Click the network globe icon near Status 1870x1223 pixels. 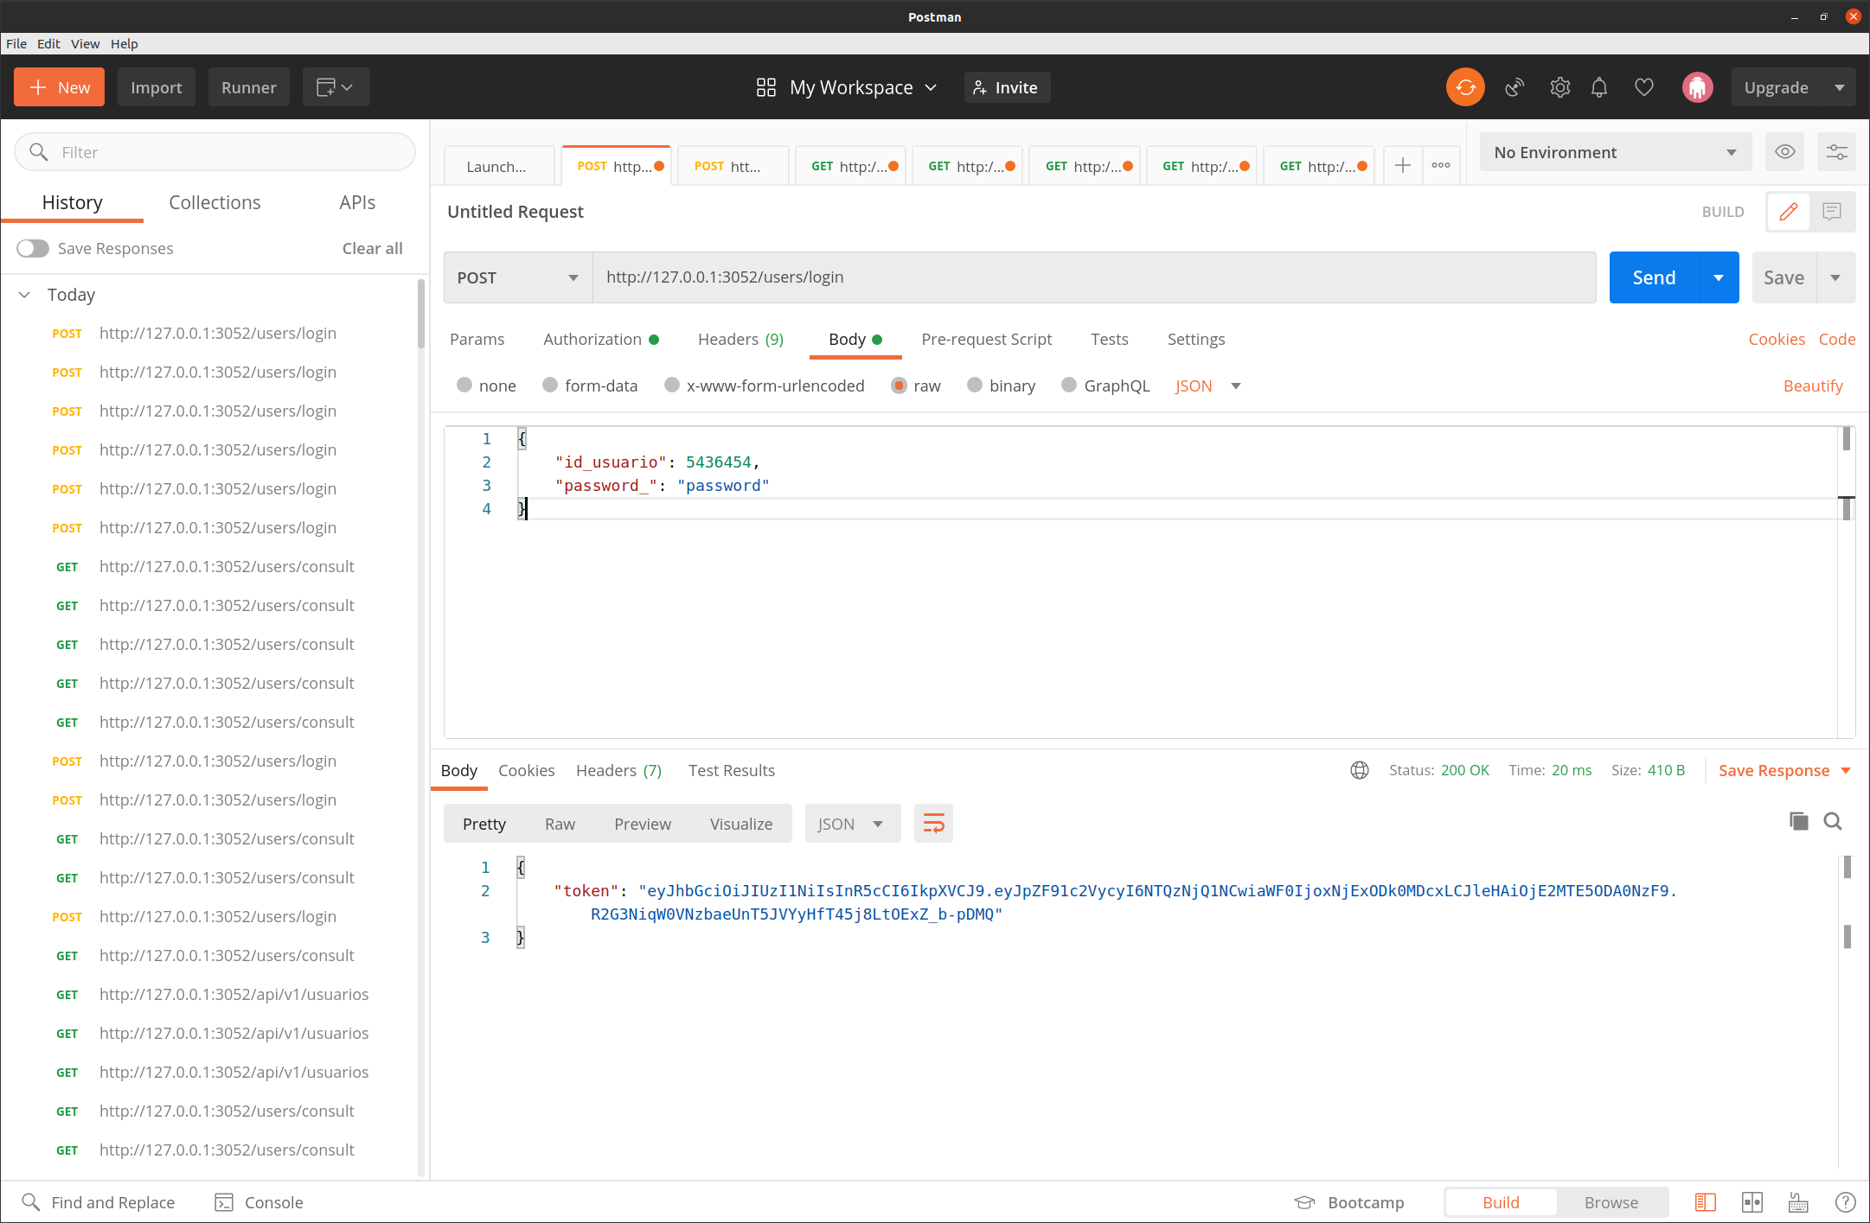(1360, 770)
